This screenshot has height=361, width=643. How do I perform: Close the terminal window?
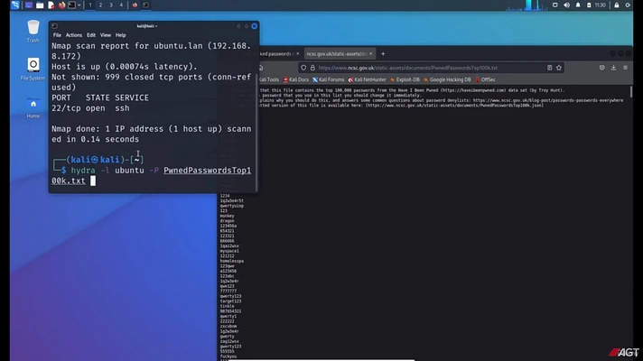(255, 26)
